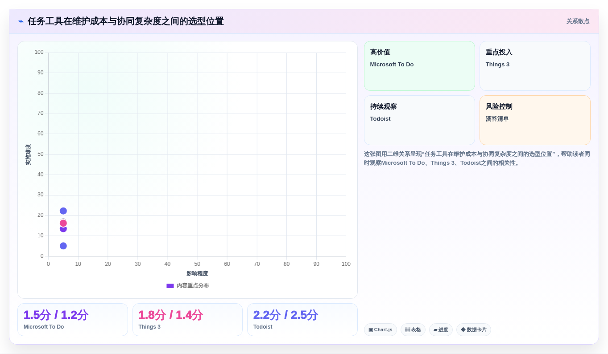Image resolution: width=608 pixels, height=354 pixels.
Task: Click the 1.8分 / 1.4分 stat value
Action: (x=171, y=315)
